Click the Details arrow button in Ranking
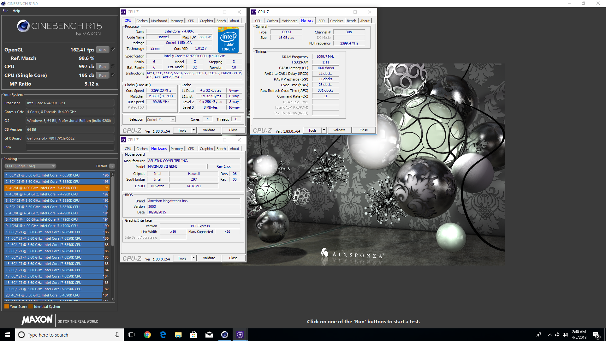The width and height of the screenshot is (606, 341). 112,166
